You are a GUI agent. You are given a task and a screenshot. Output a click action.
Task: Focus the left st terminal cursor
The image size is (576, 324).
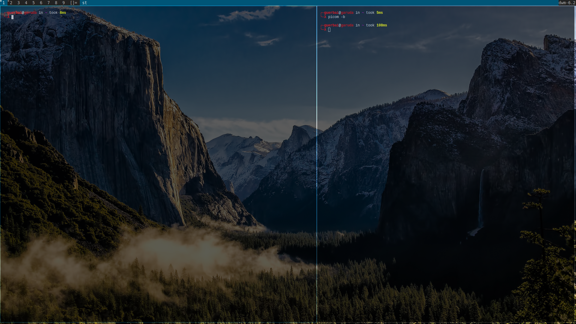12,17
